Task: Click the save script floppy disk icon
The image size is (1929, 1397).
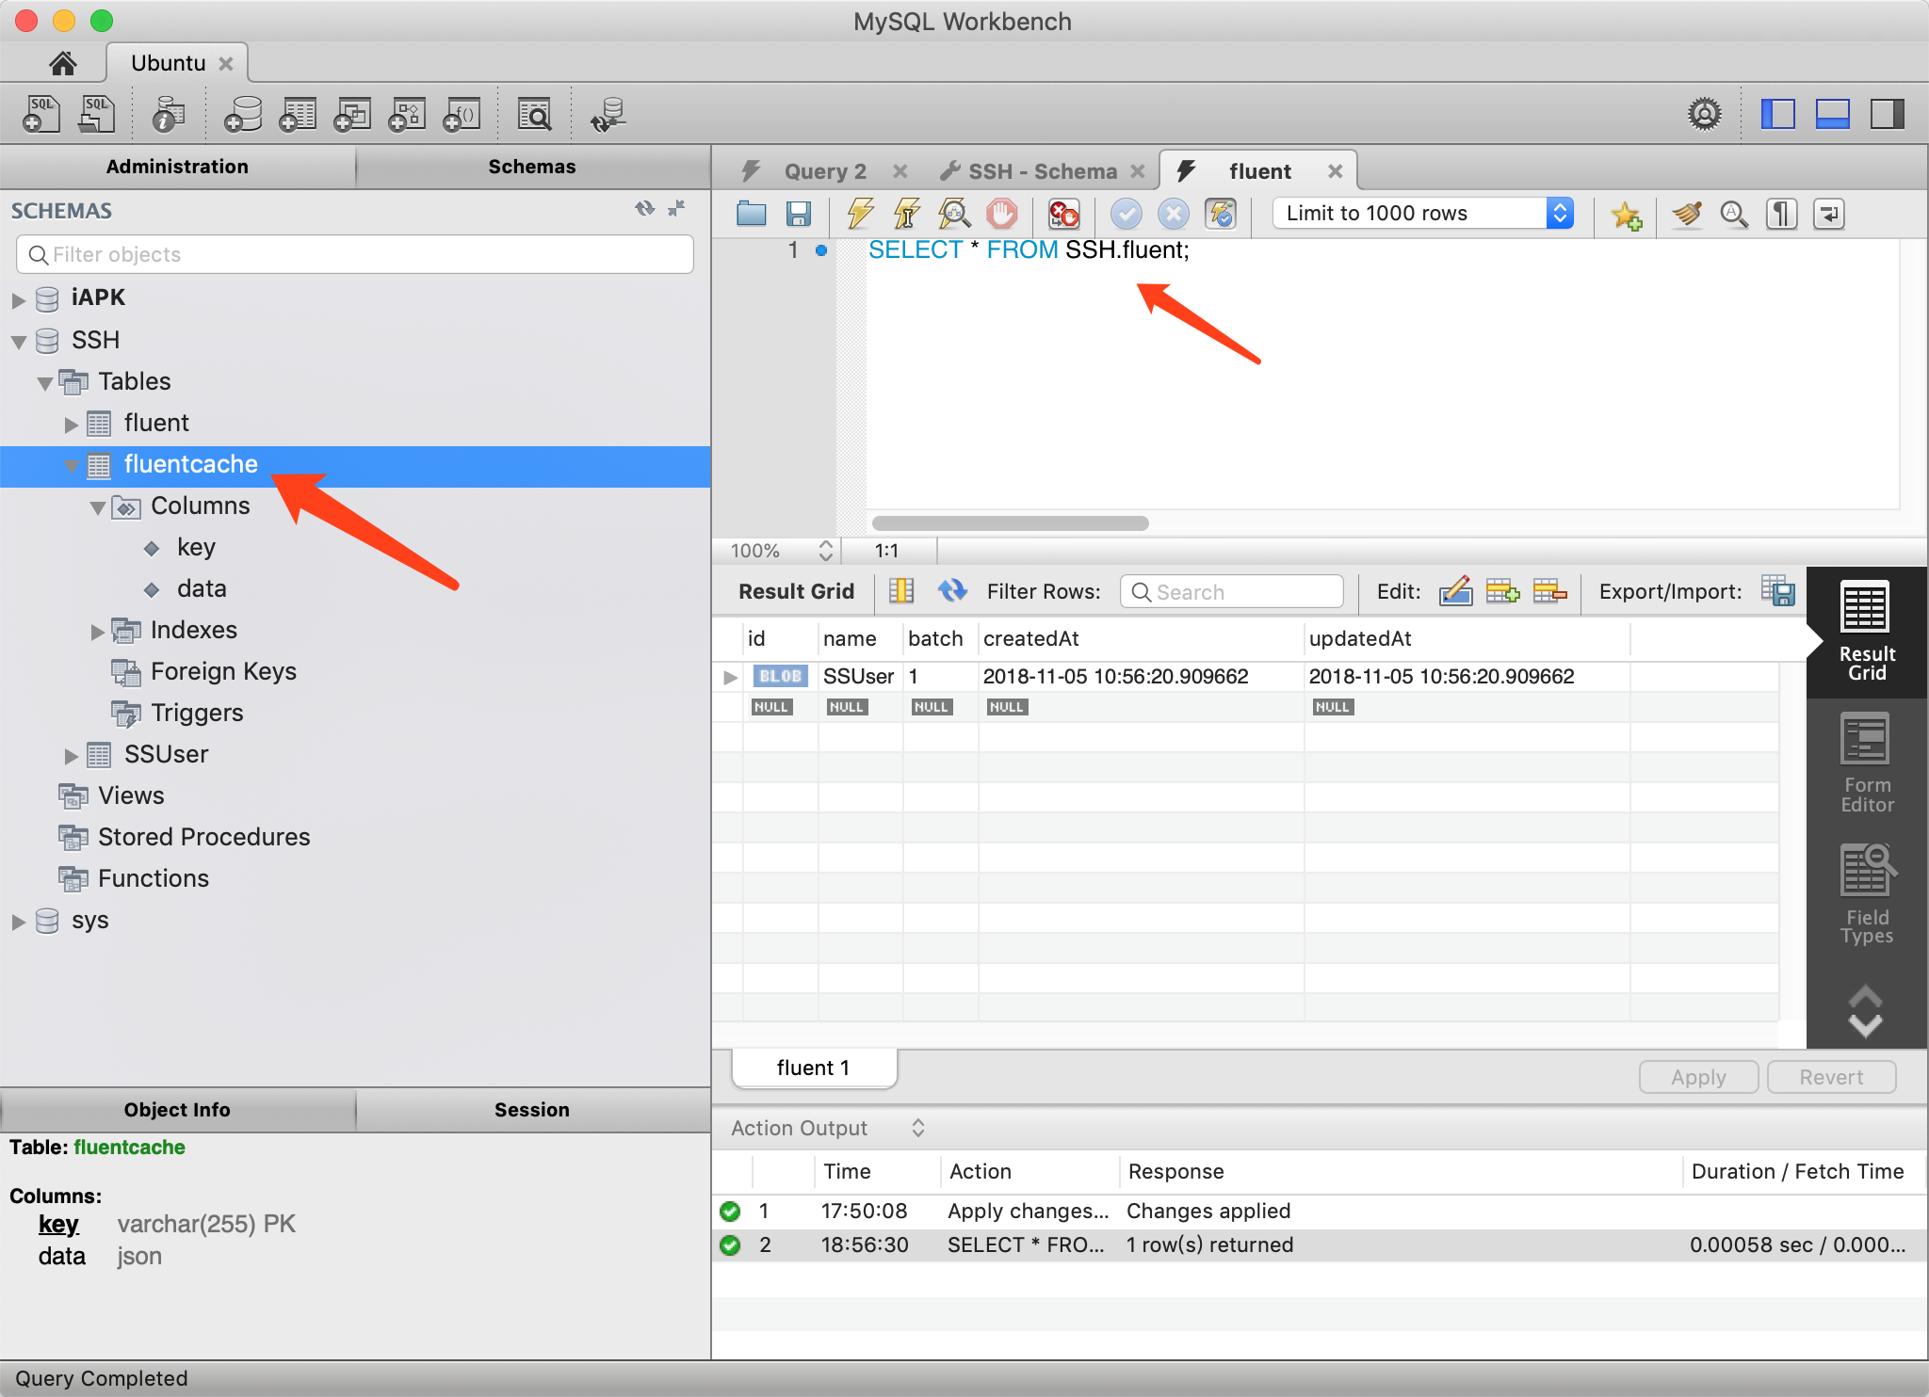Action: [x=798, y=214]
